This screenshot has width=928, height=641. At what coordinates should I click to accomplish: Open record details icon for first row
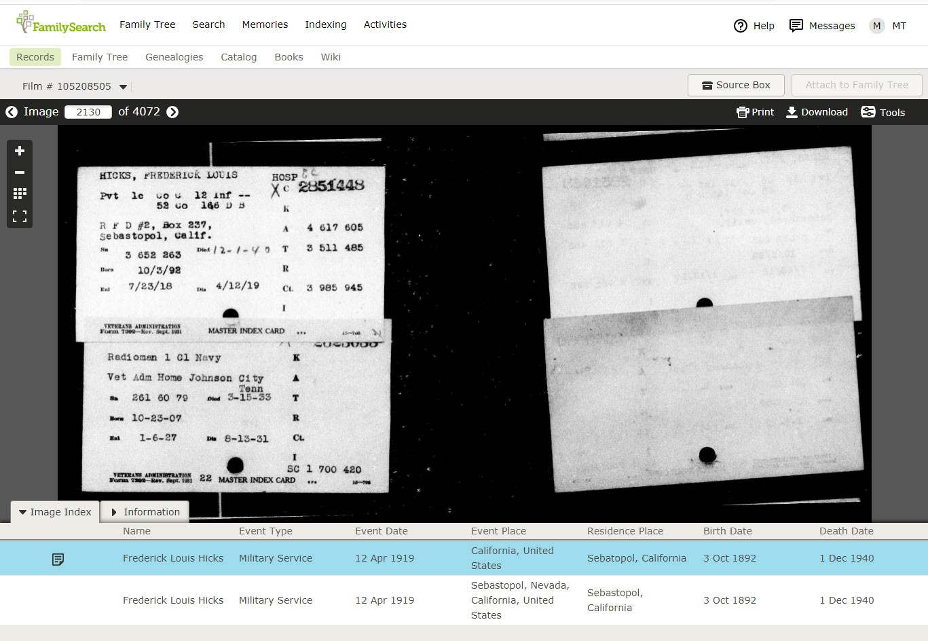coord(58,559)
